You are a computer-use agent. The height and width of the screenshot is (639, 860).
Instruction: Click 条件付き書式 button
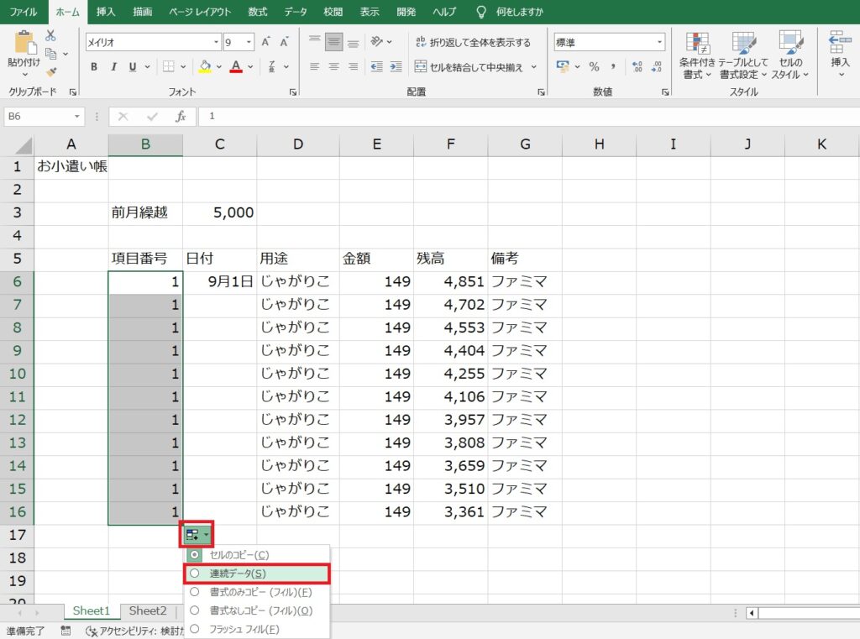(x=697, y=55)
